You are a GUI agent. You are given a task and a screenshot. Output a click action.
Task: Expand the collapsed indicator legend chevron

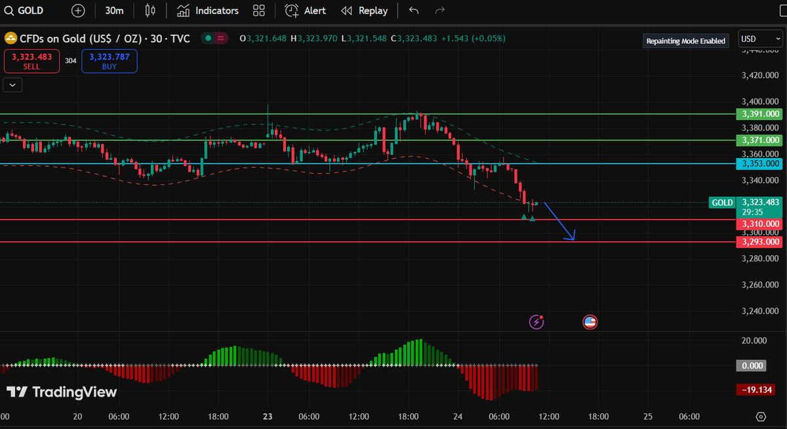(x=12, y=85)
